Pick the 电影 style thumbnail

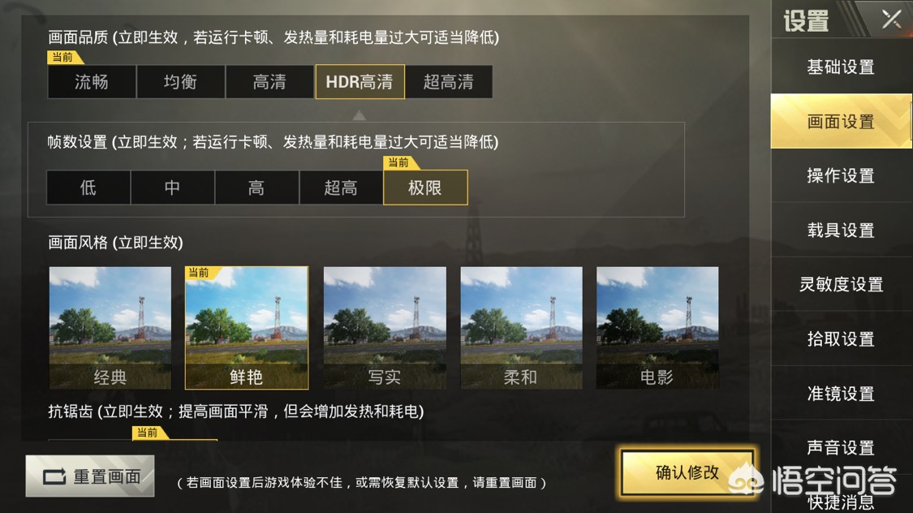tap(657, 328)
